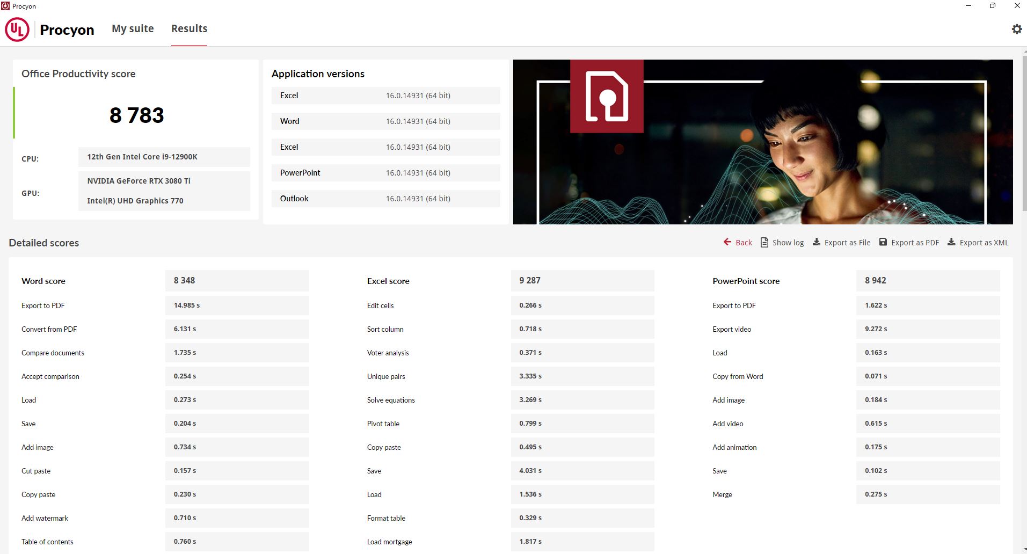Viewport: 1027px width, 554px height.
Task: Choose Export as PDF
Action: tap(915, 243)
